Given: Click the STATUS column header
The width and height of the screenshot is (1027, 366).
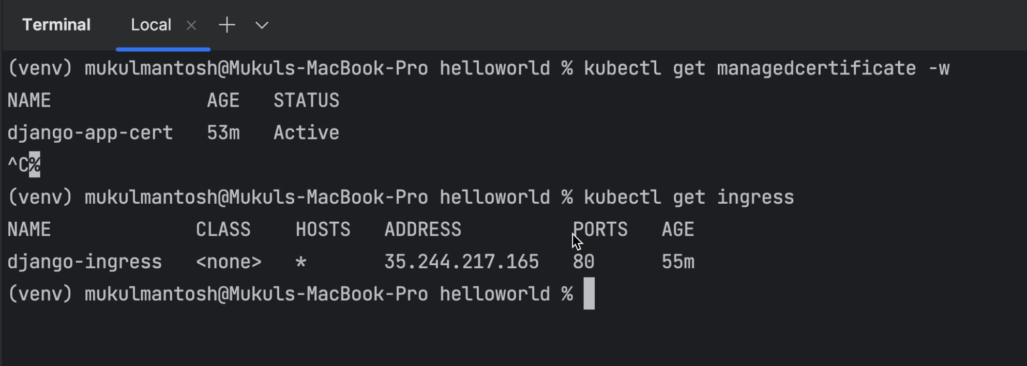Looking at the screenshot, I should (306, 100).
